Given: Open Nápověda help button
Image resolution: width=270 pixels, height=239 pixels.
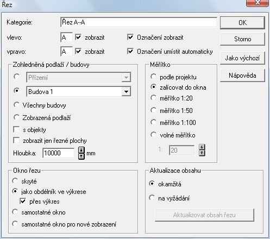Looking at the screenshot, I should pyautogui.click(x=242, y=76).
